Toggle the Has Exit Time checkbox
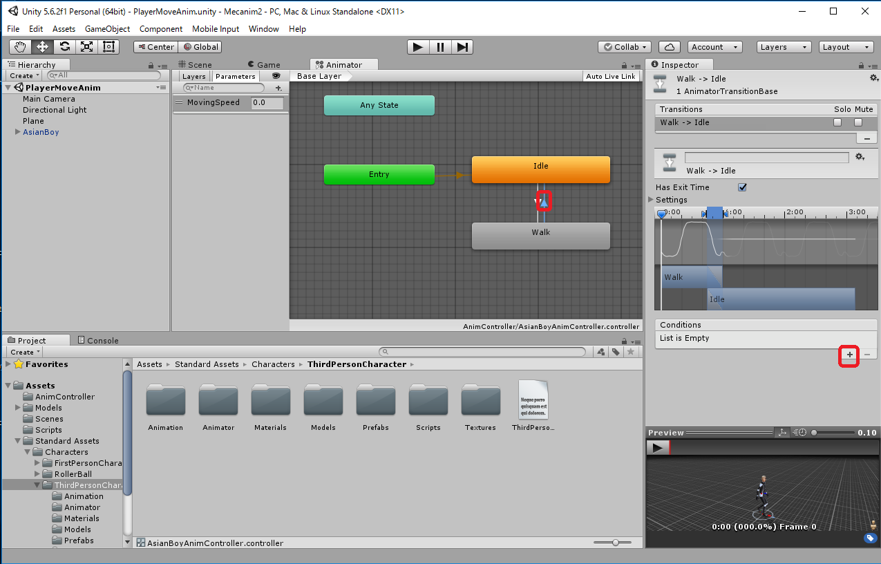Viewport: 881px width, 564px height. click(x=742, y=187)
